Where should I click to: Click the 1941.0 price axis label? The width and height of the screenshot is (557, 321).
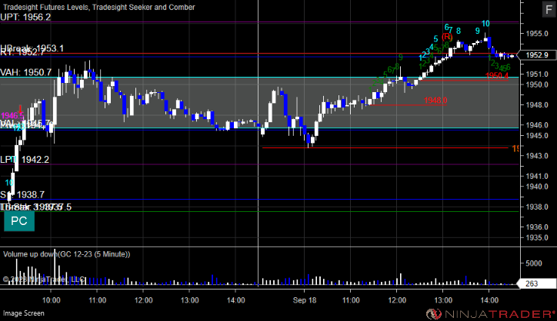pos(537,176)
